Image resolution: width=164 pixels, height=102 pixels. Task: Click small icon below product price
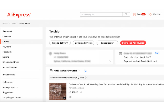[x=70, y=97]
